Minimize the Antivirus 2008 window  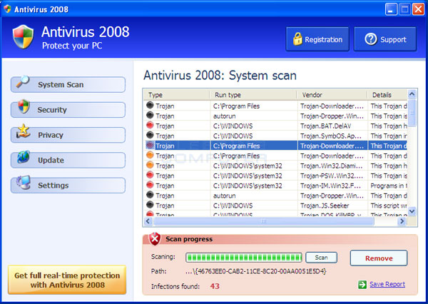click(391, 9)
